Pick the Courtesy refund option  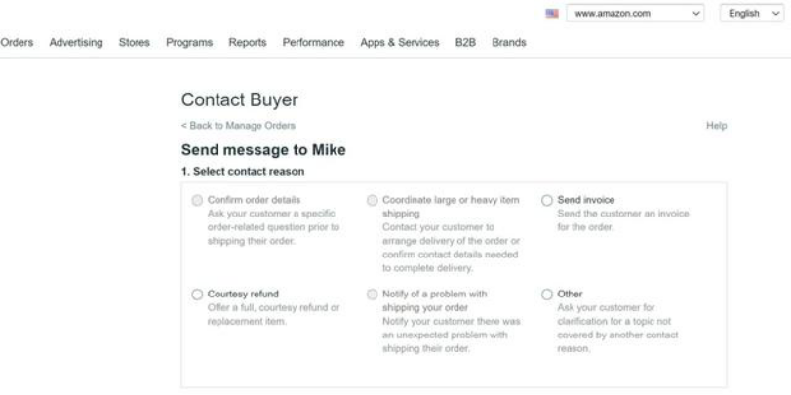198,294
